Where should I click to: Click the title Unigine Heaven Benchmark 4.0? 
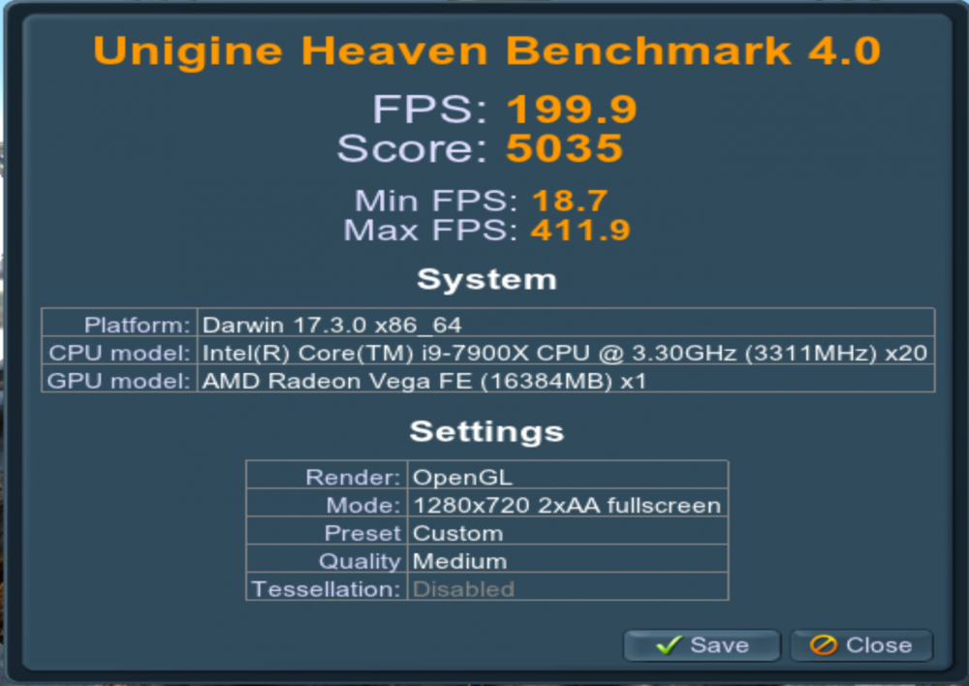click(x=487, y=50)
